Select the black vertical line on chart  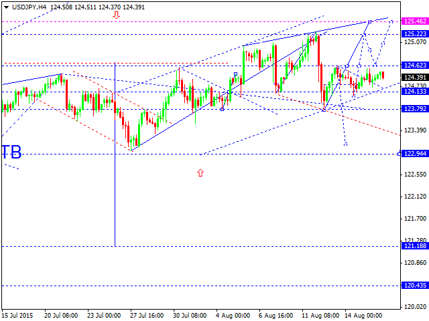click(115, 154)
